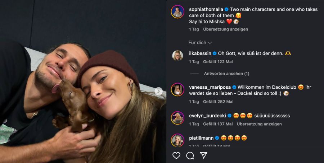Click evelyn_burdecki's avatar
Screen dimensions: 324x163
point(177,118)
